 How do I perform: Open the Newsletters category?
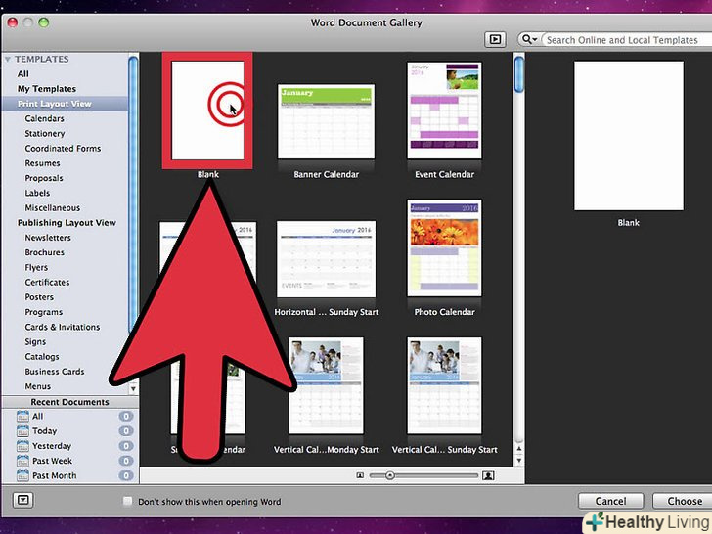click(48, 238)
